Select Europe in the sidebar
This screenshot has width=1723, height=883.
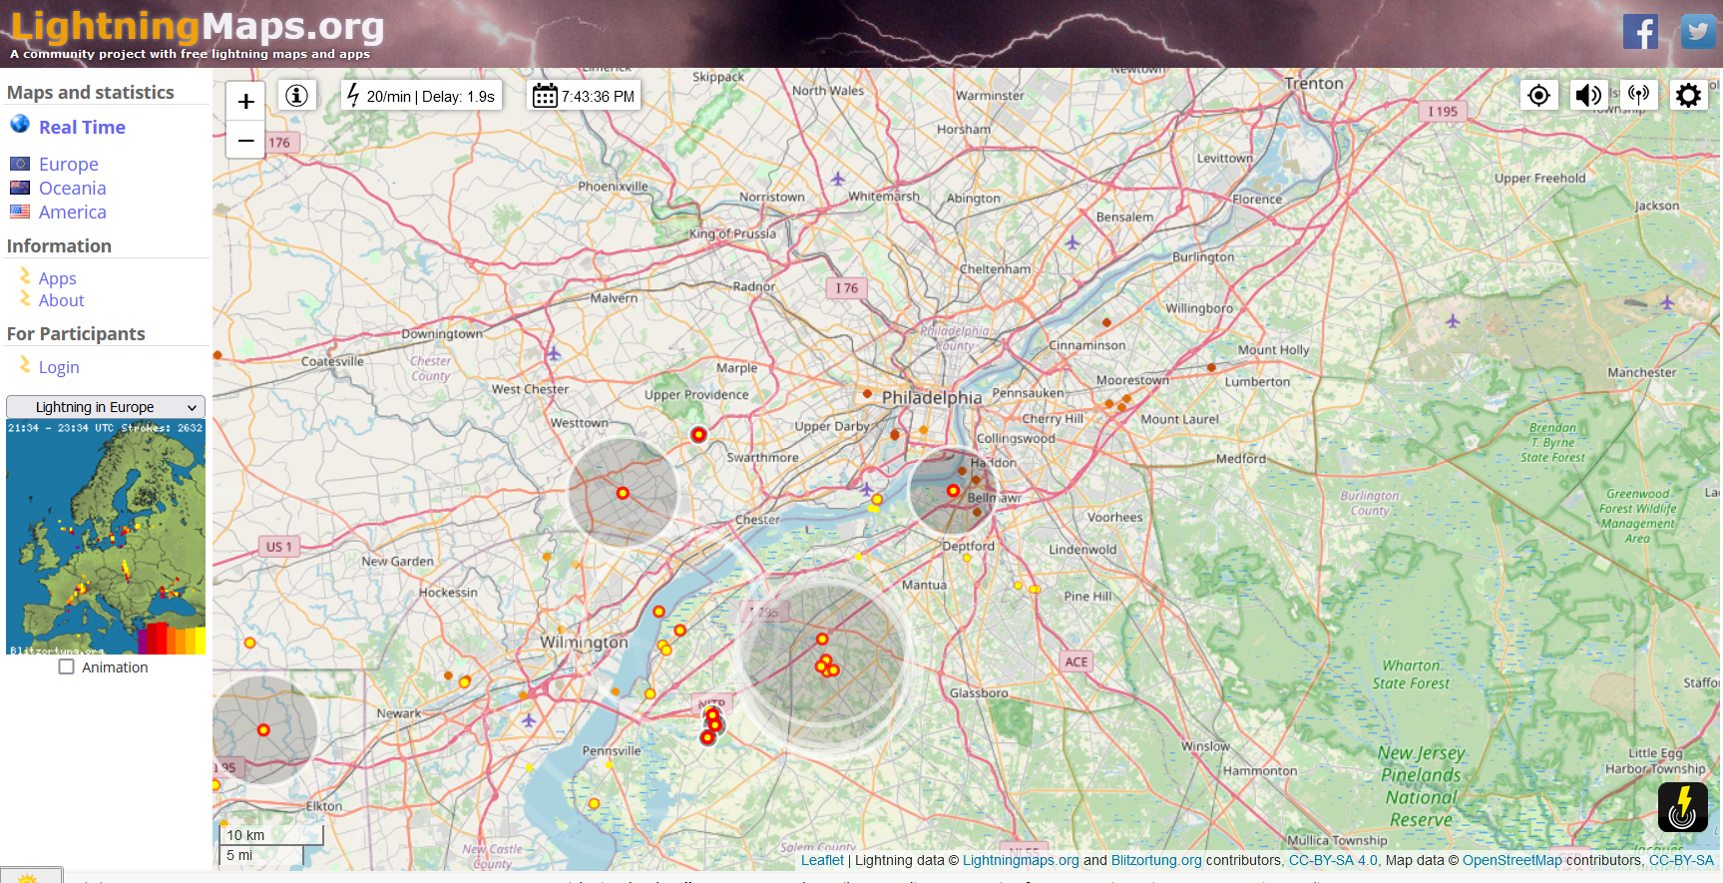pyautogui.click(x=69, y=164)
